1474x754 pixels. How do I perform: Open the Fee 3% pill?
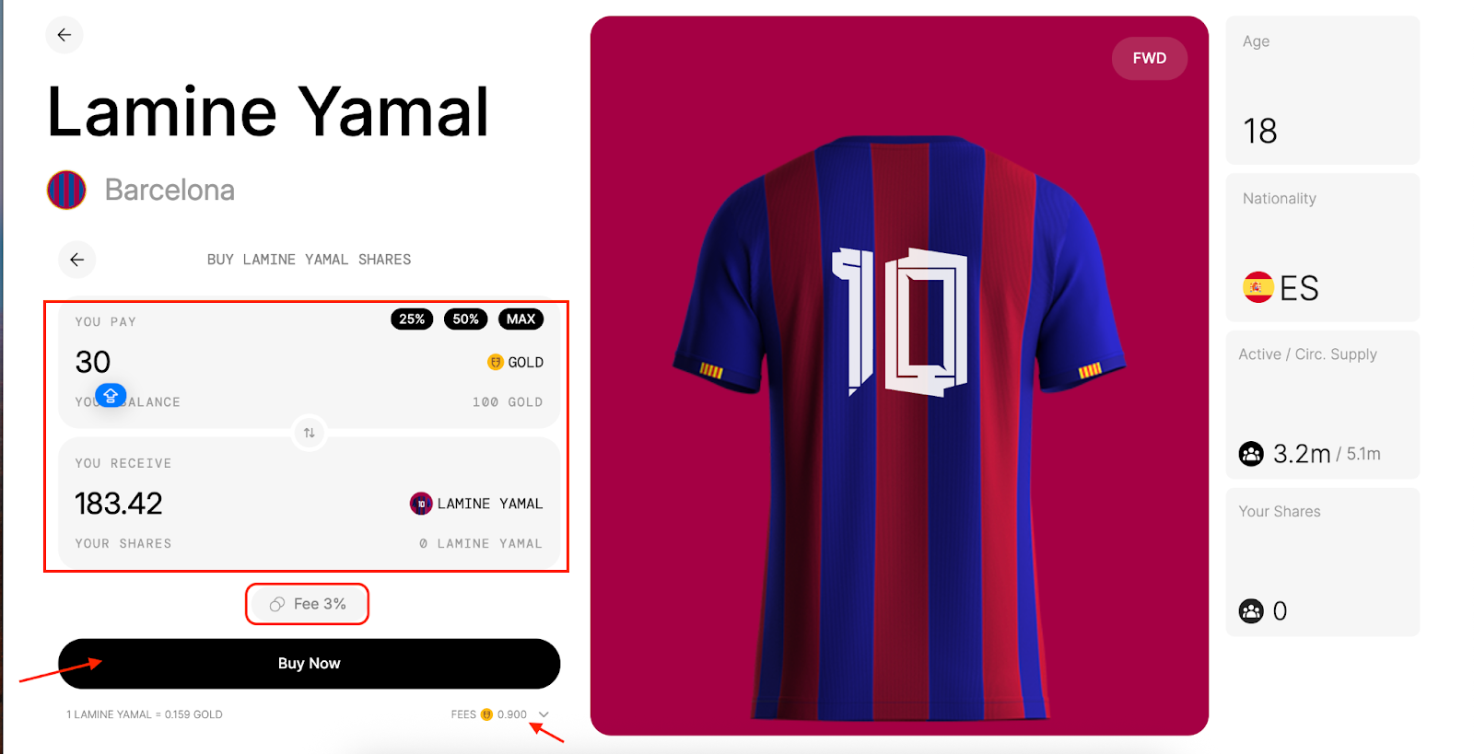[308, 604]
